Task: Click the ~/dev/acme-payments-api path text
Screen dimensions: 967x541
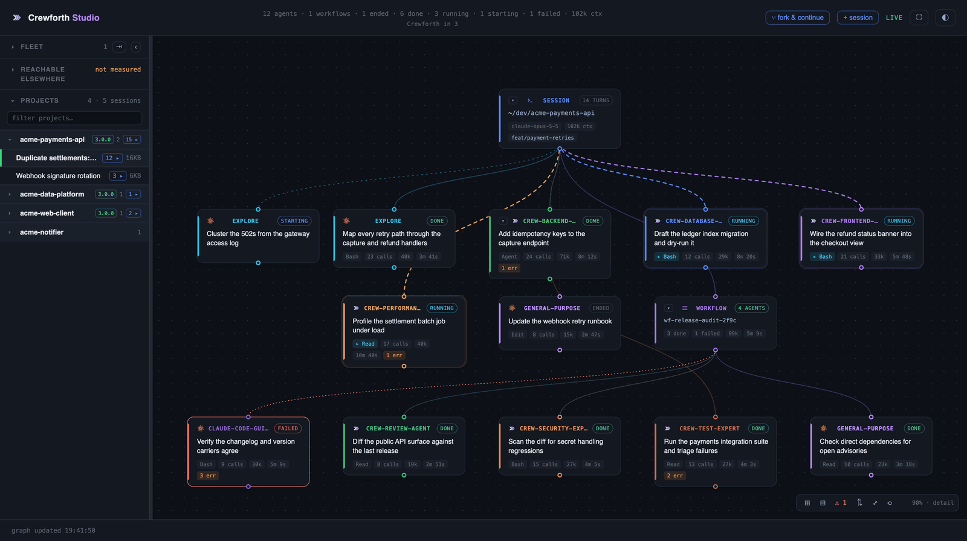Action: pyautogui.click(x=551, y=113)
